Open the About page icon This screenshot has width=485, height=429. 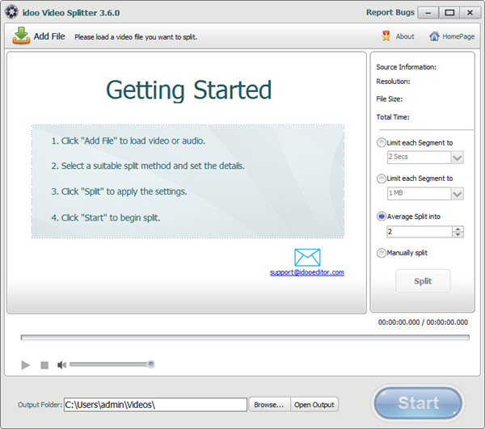[386, 36]
